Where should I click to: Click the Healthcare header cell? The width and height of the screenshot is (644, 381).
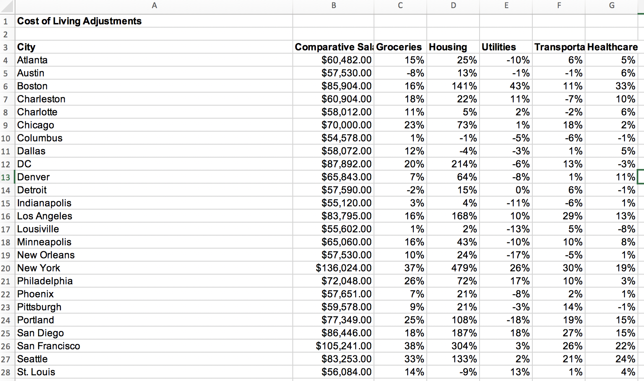pos(612,47)
